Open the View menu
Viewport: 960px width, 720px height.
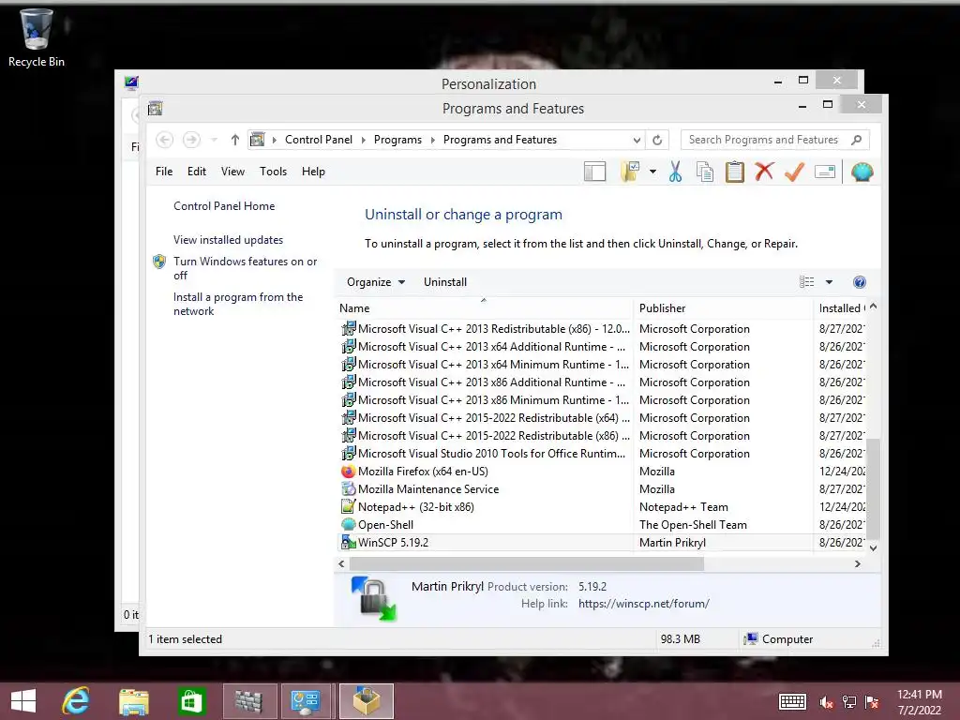coord(232,172)
